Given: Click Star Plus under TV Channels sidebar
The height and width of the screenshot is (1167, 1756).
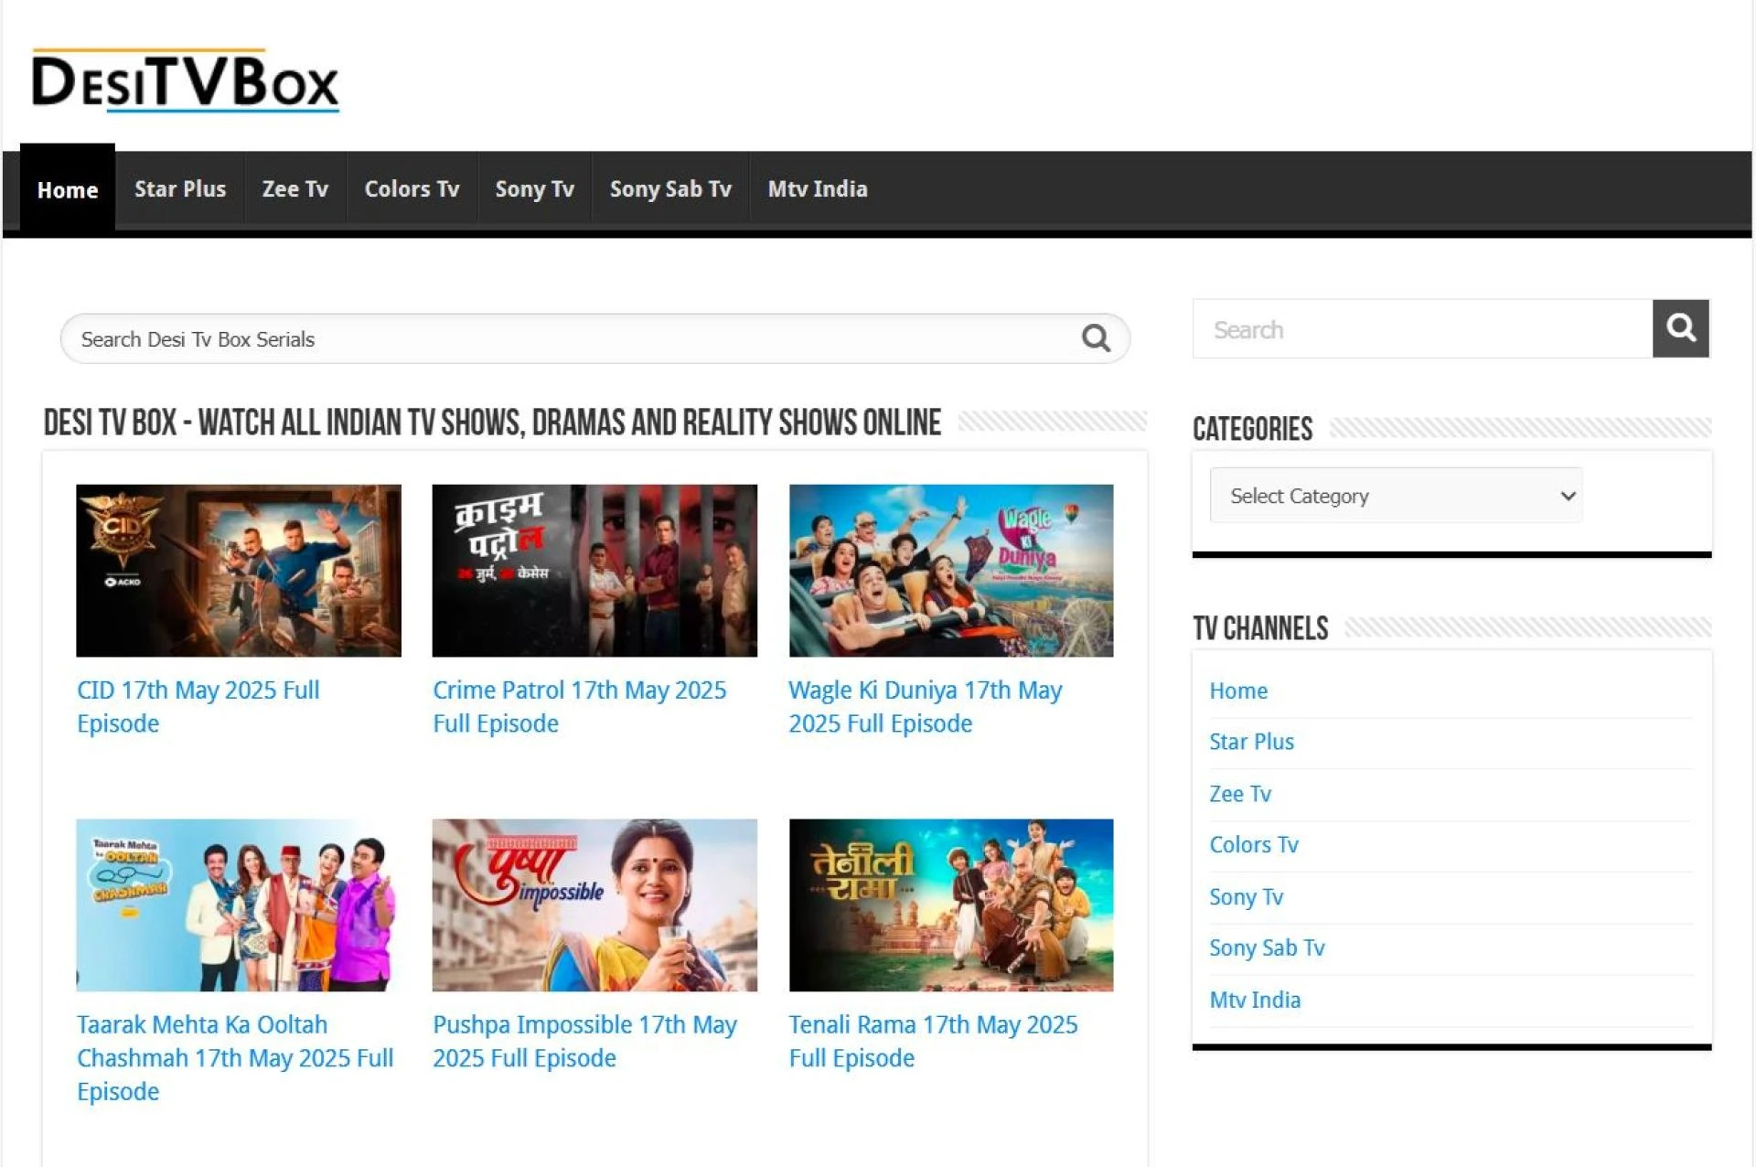Looking at the screenshot, I should click(x=1252, y=742).
